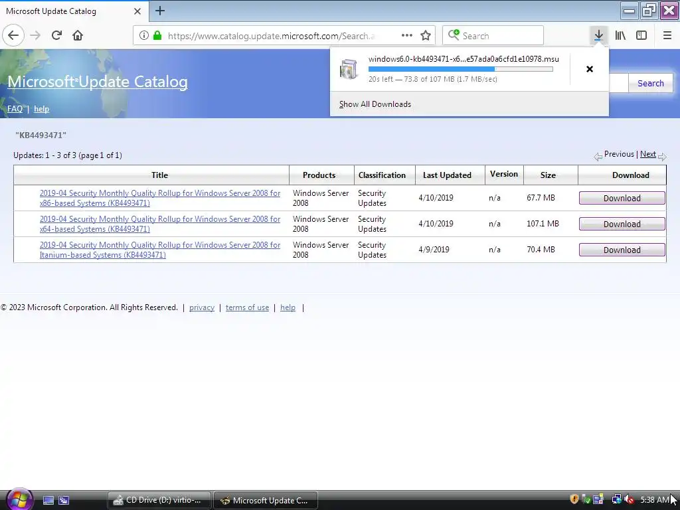Download the Itanium-based Systems update

click(622, 250)
